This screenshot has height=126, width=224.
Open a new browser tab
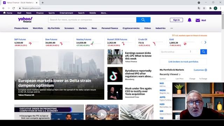(x=43, y=2)
